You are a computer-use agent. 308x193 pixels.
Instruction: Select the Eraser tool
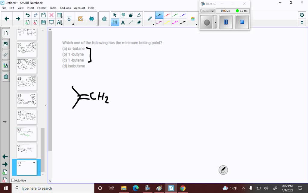point(139,22)
